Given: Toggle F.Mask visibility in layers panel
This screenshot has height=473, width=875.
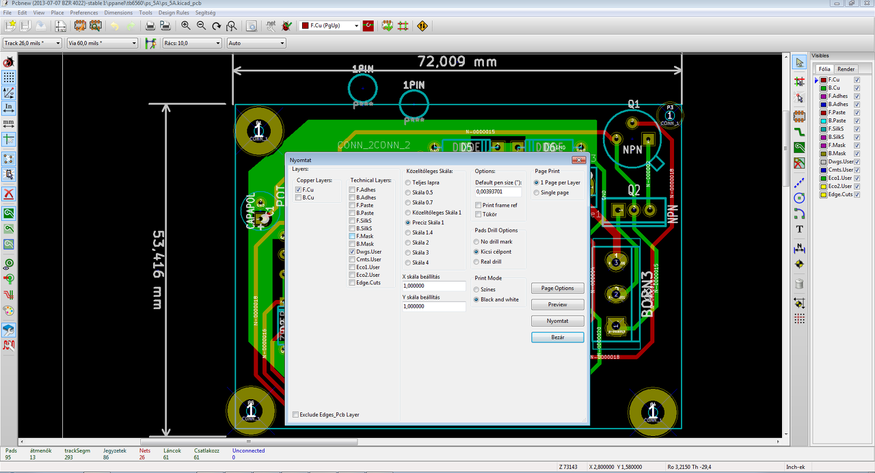Looking at the screenshot, I should [857, 145].
